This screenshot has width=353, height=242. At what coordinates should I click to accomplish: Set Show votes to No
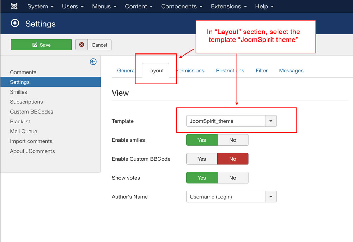(232, 178)
